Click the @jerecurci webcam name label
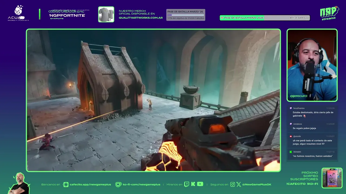Image resolution: width=346 pixels, height=194 pixels. pos(298,96)
